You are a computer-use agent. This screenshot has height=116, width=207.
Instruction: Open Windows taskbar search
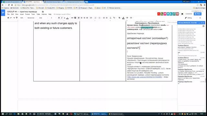tap(6, 114)
